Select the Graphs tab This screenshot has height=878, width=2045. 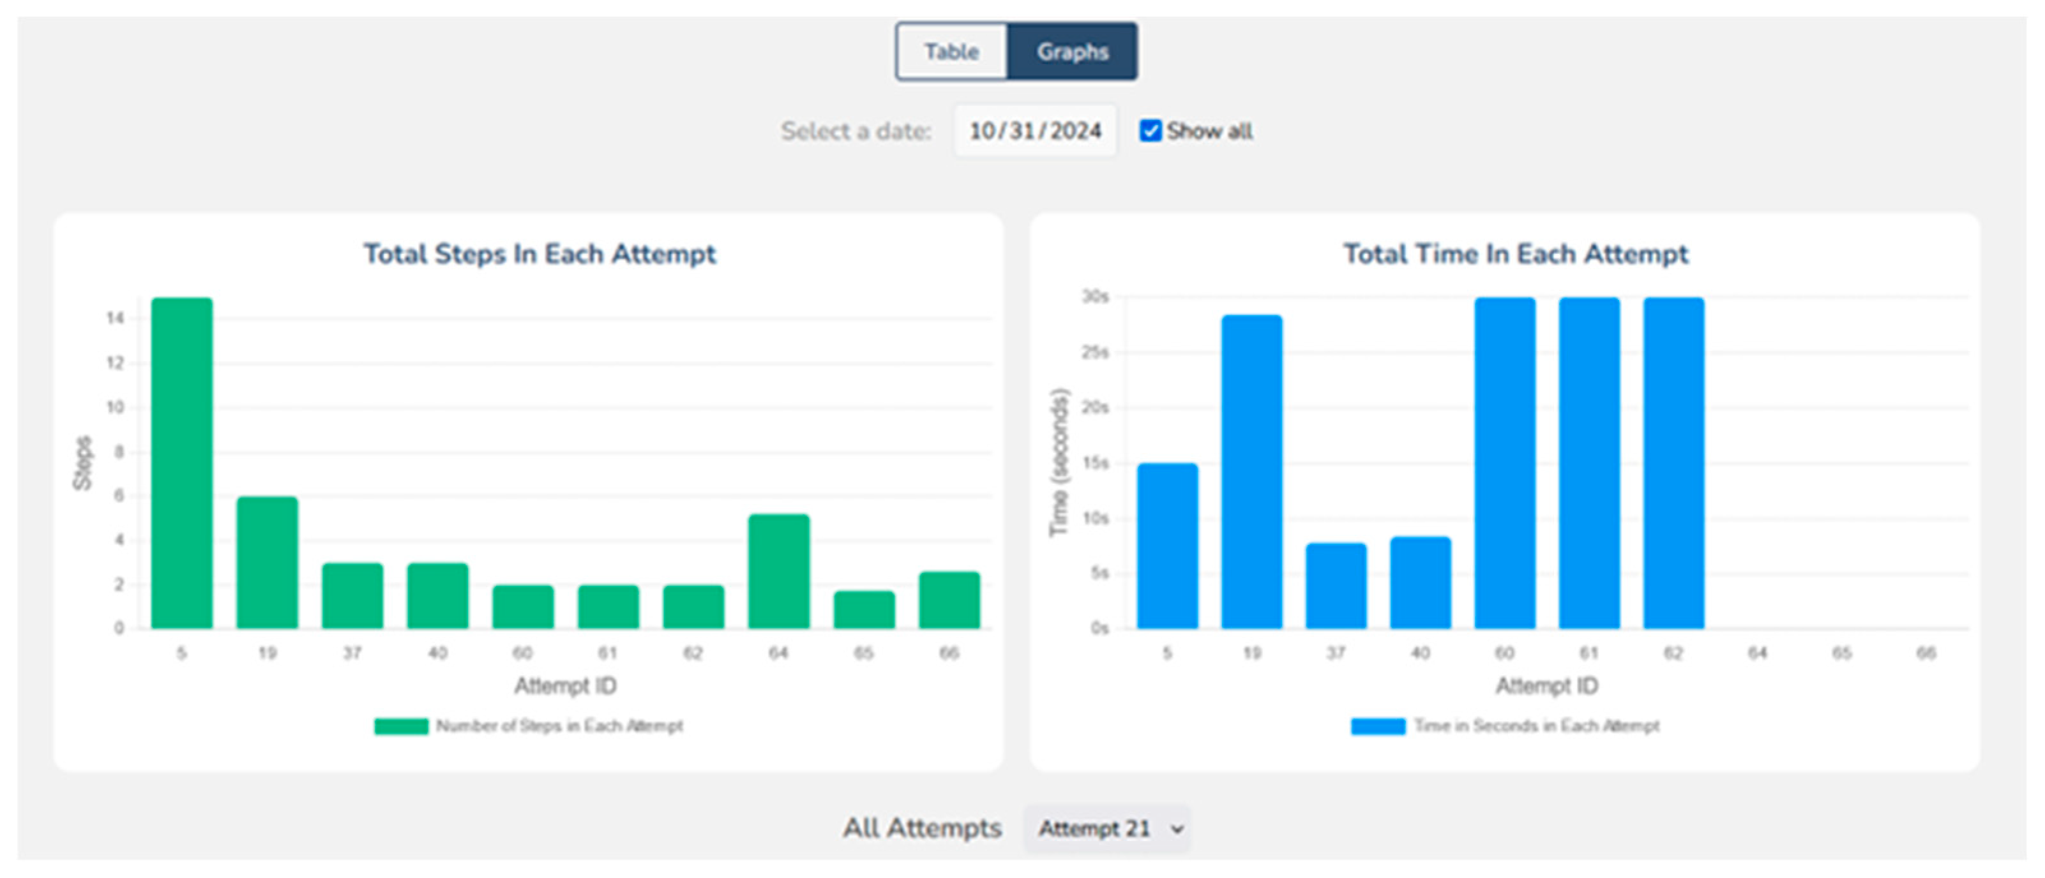[1072, 52]
